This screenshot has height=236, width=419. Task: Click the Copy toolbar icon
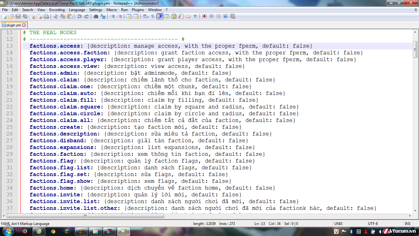point(63,16)
